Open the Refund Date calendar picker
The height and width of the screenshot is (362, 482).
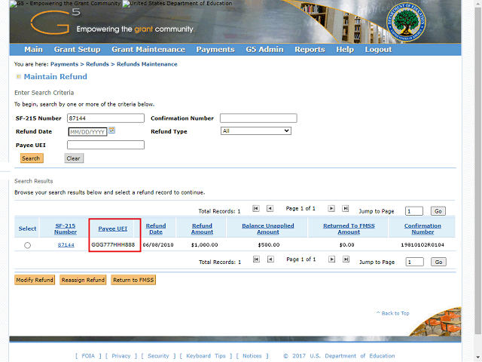(111, 130)
